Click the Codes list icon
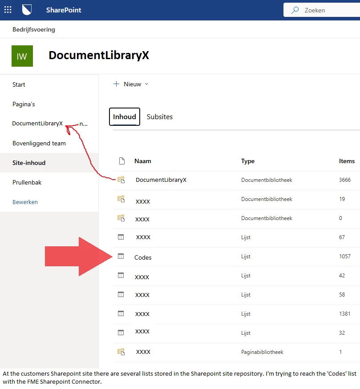Image resolution: width=360 pixels, height=389 pixels. click(x=121, y=256)
